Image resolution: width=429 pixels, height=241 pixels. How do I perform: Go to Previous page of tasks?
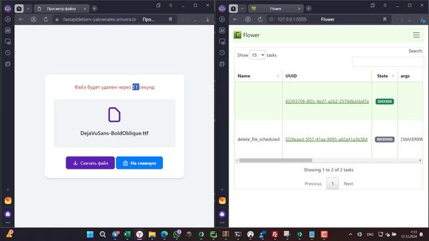[313, 183]
